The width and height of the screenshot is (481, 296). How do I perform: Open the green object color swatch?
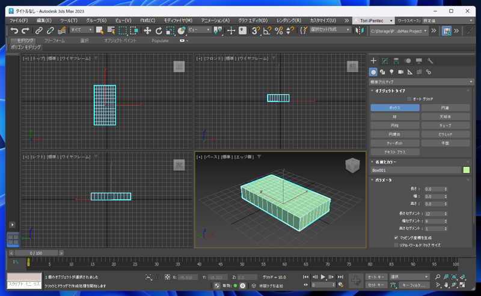pyautogui.click(x=467, y=170)
